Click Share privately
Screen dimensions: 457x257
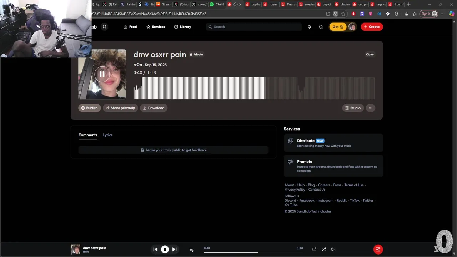120,108
